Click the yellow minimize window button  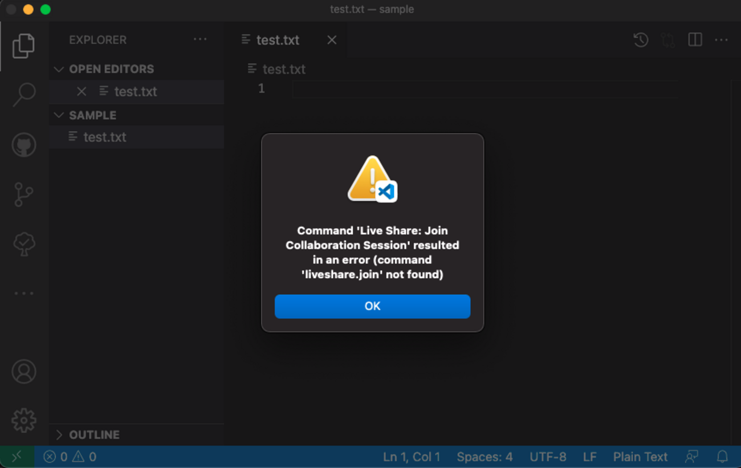[x=28, y=10]
